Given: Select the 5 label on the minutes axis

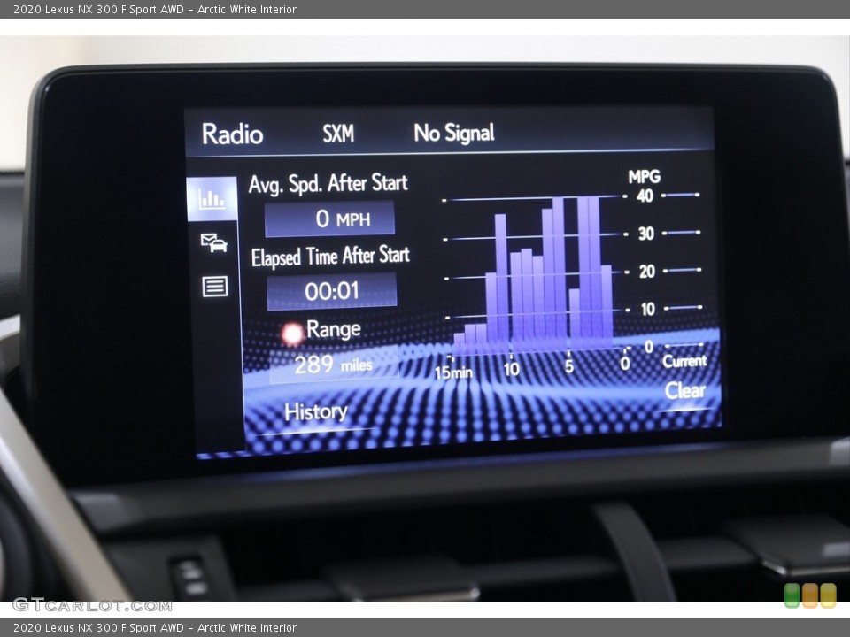Looking at the screenshot, I should coord(569,366).
